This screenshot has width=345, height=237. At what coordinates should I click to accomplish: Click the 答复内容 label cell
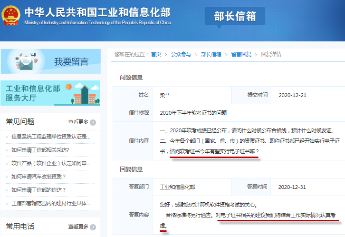pyautogui.click(x=133, y=215)
